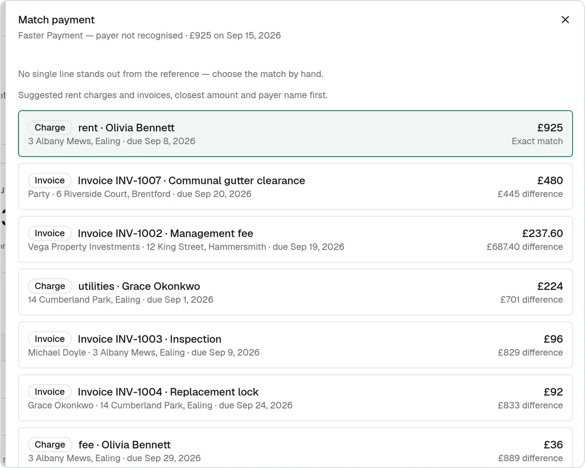
Task: Click 'Grace Okonkwo · 14 Cumberland Park' due Sep 24 line
Action: click(160, 406)
